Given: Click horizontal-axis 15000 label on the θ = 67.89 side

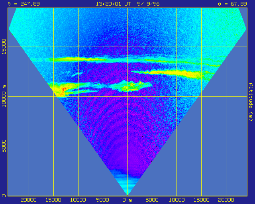Looking at the screenshot, I should 201,200.
